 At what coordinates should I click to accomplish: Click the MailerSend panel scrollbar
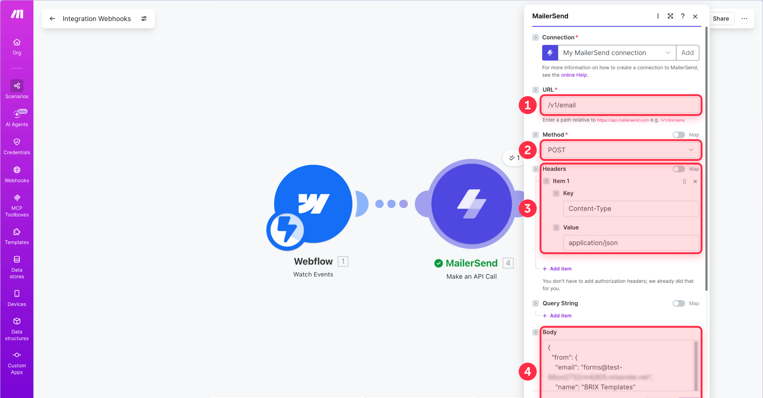pyautogui.click(x=706, y=159)
